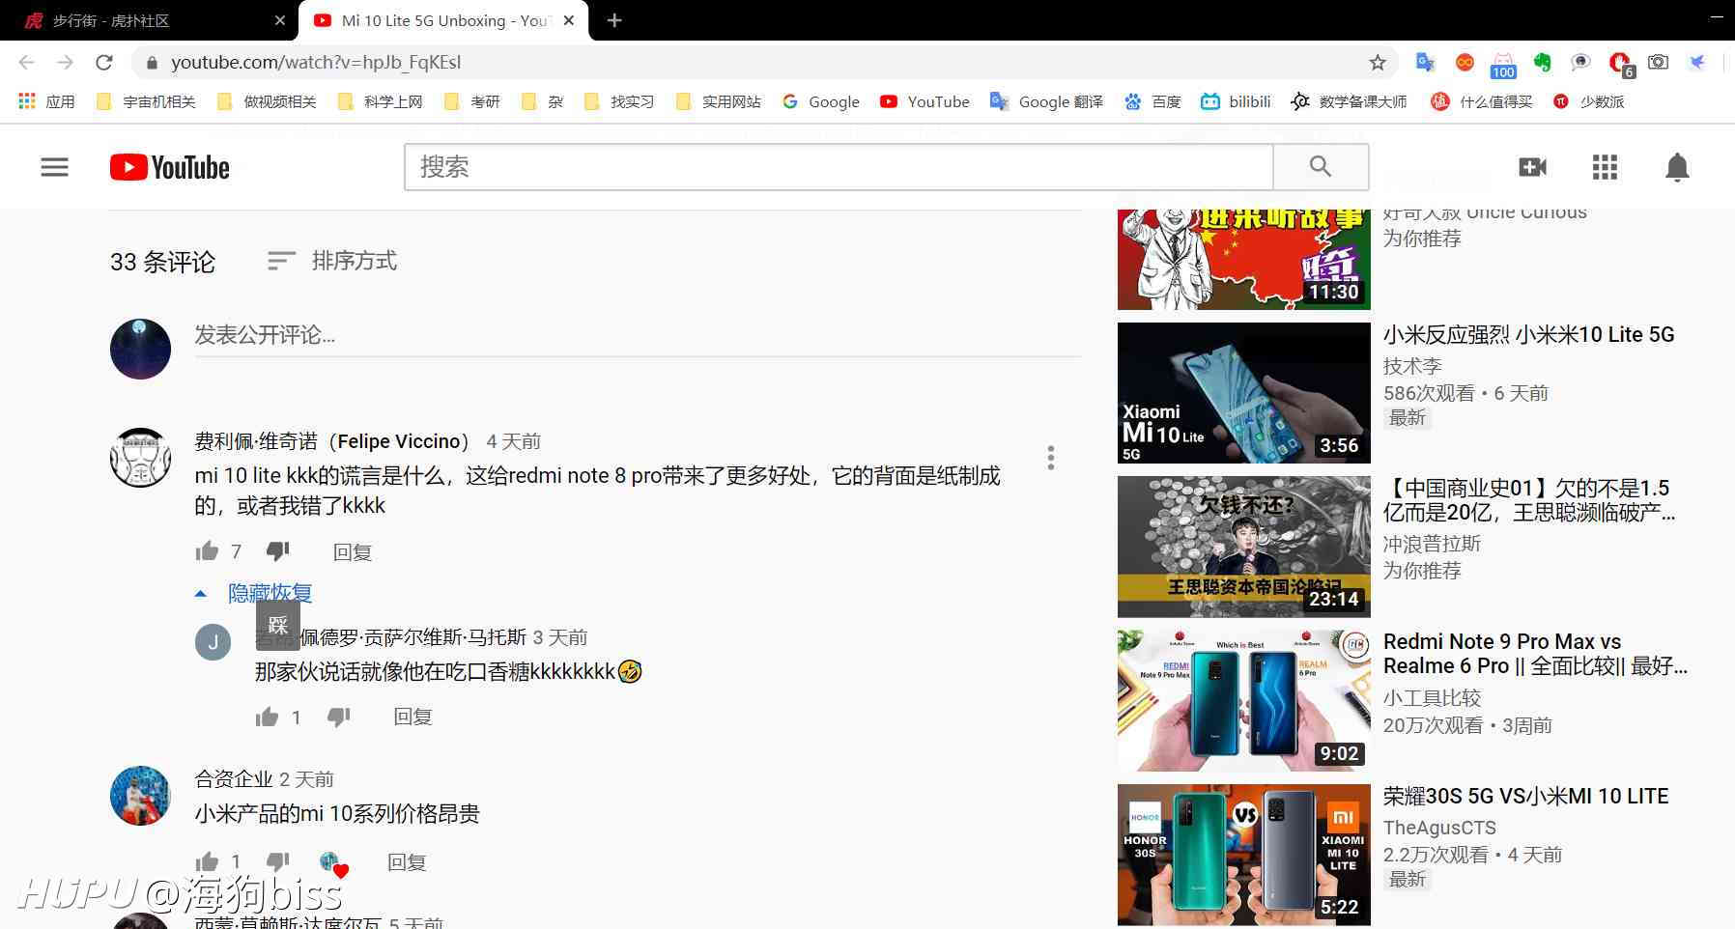Open the YouTube hamburger guide menu
This screenshot has height=929, width=1735.
54,167
